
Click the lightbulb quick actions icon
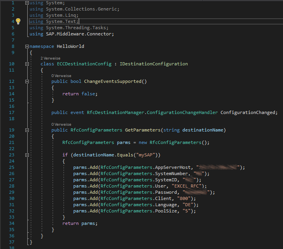[x=18, y=21]
